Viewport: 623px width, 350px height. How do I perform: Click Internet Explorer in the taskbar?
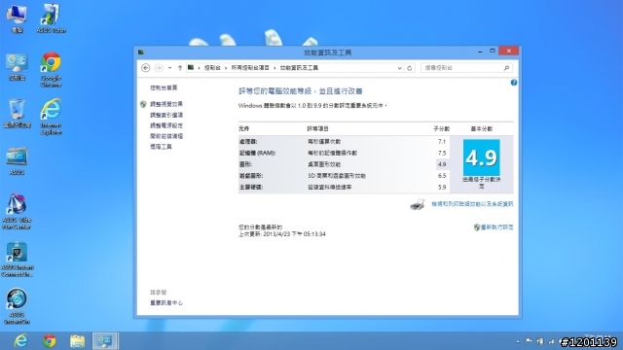[20, 341]
